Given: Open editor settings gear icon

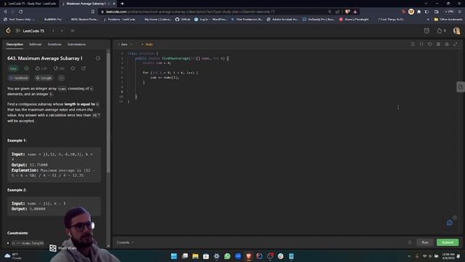Looking at the screenshot, I should 447,44.
